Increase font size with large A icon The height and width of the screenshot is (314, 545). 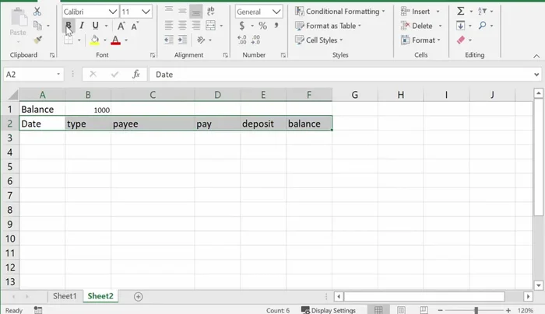pos(121,26)
